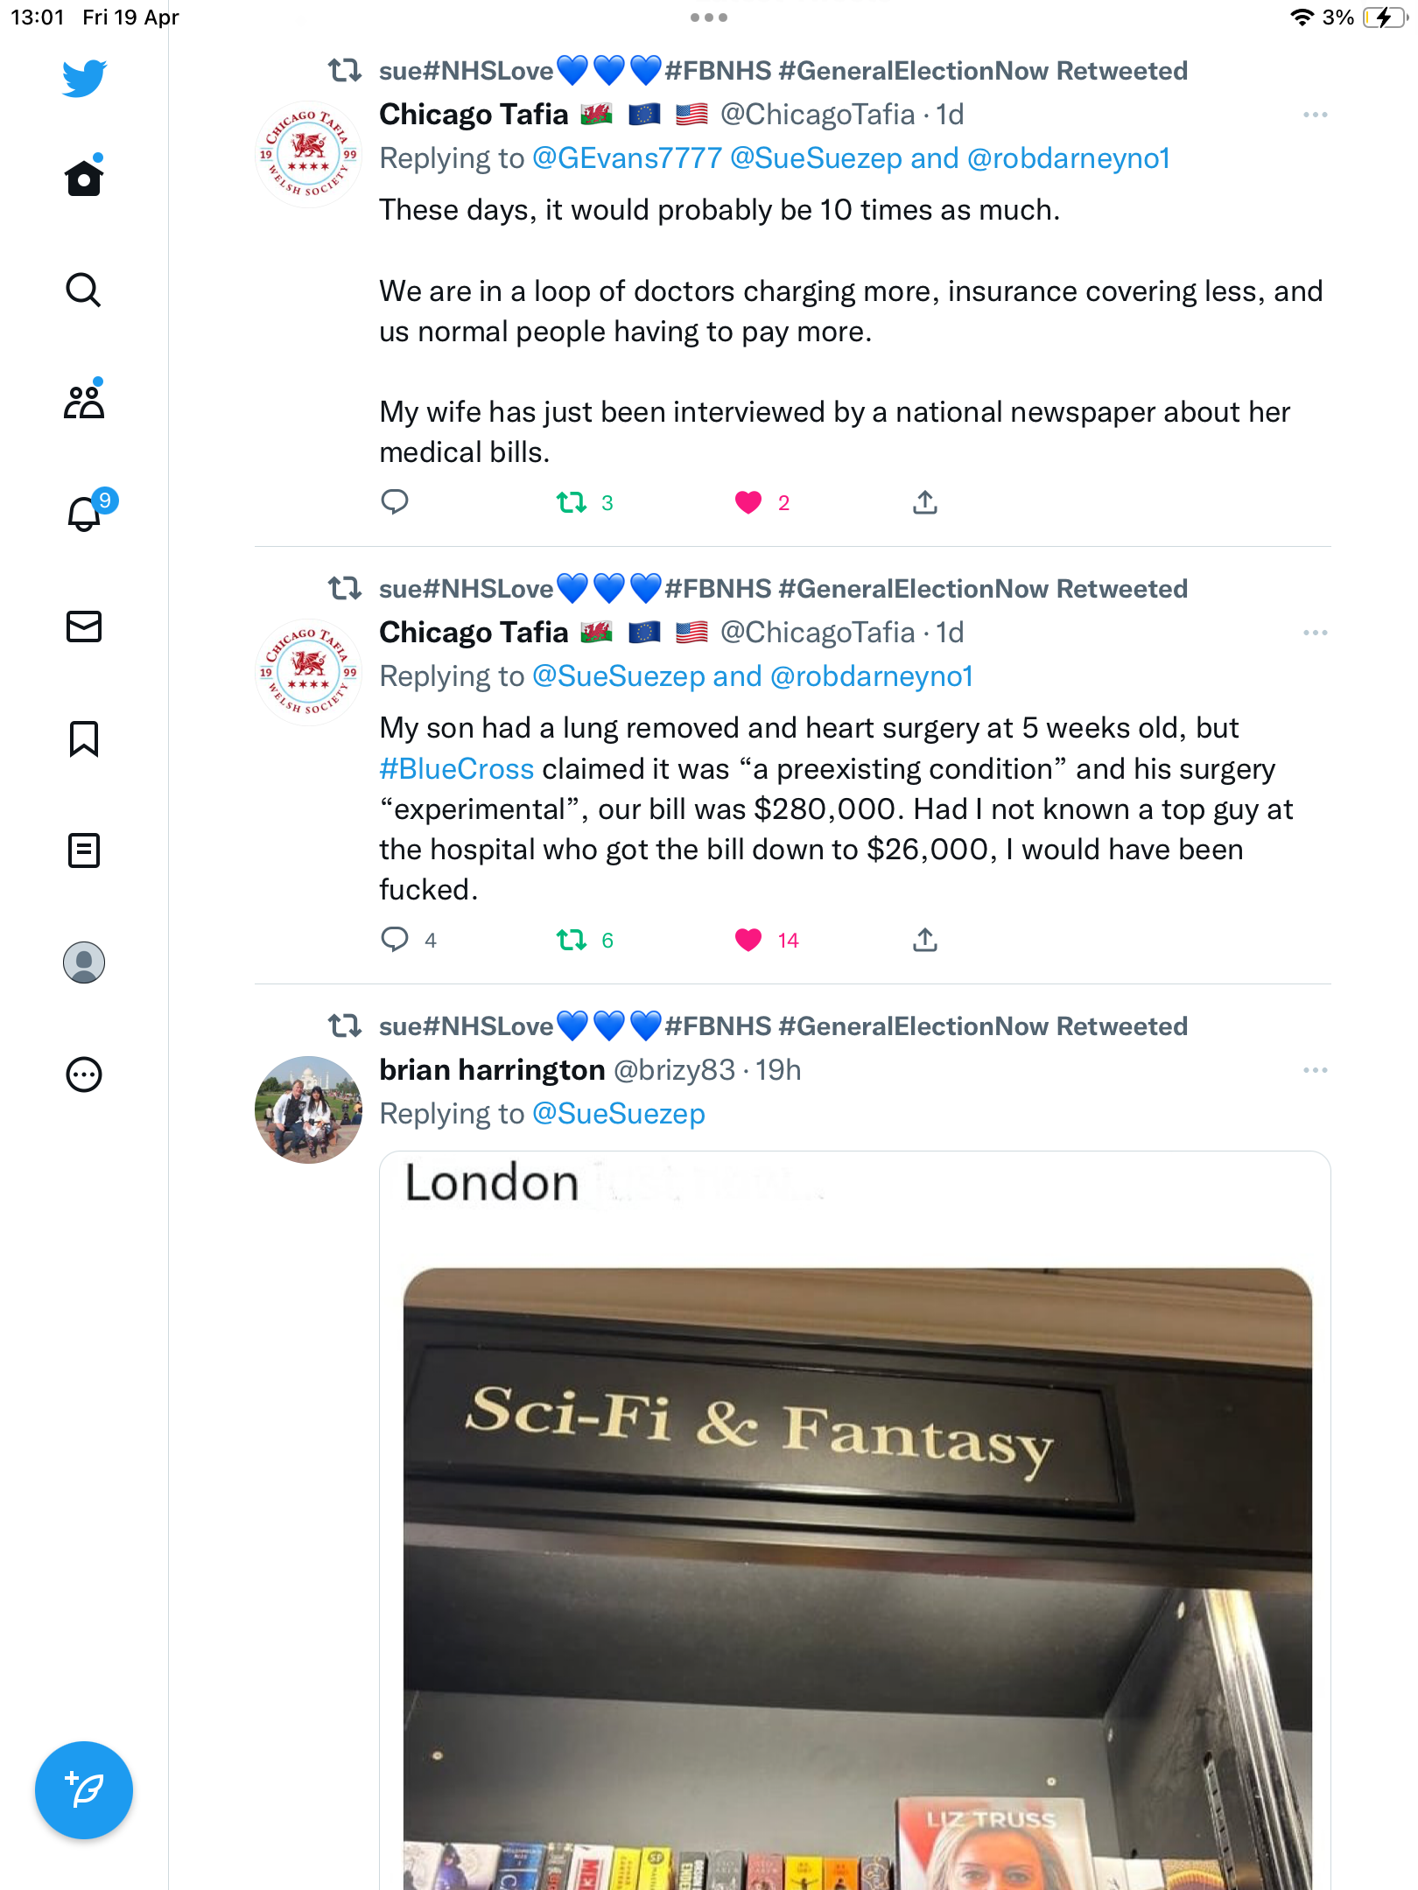Reply to tweet with 4 comments
Viewport: 1418px width, 1890px height.
coord(395,940)
